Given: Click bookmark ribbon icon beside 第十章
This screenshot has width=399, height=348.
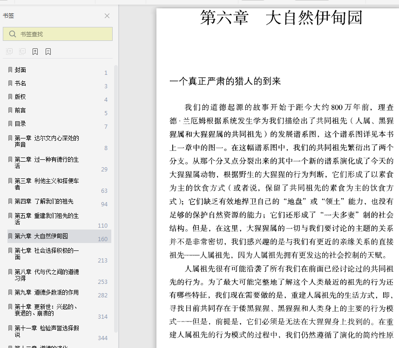Looking at the screenshot, I should point(10,307).
